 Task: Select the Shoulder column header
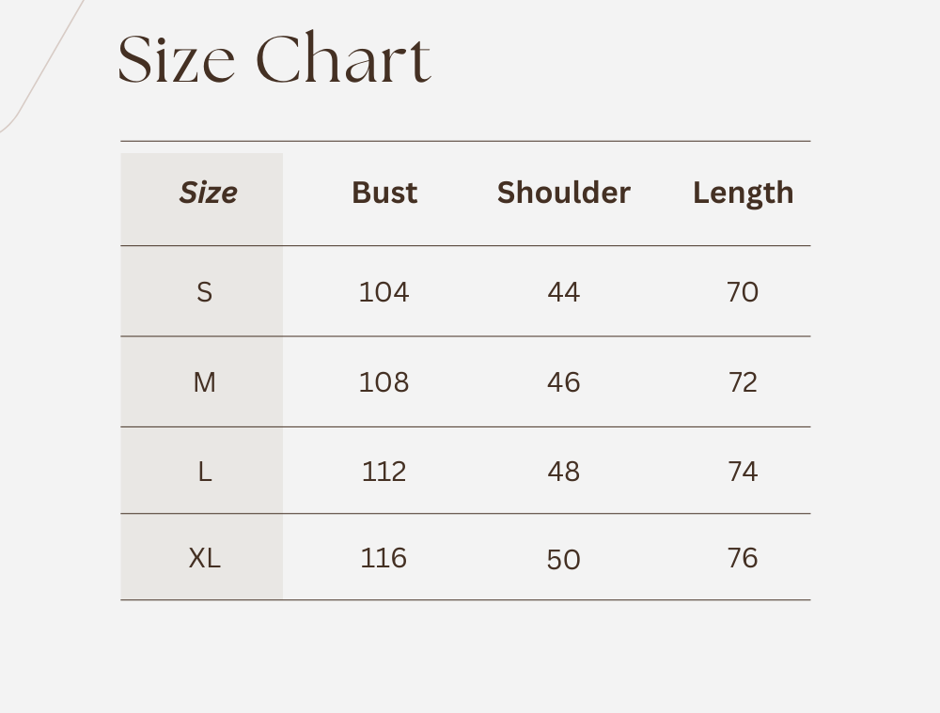[563, 193]
